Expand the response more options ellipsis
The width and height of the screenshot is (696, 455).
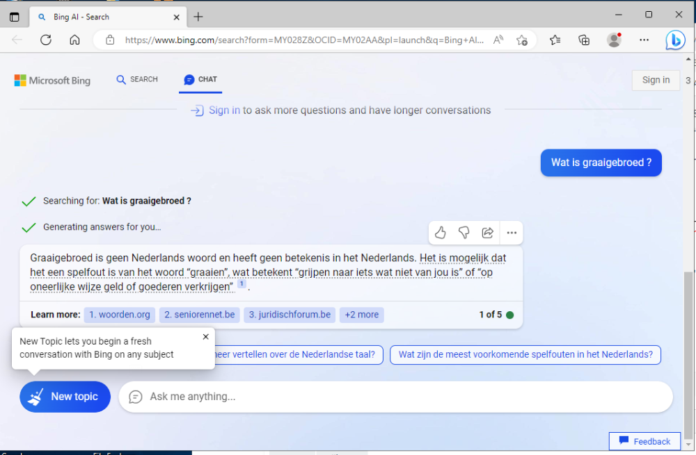[x=512, y=233]
